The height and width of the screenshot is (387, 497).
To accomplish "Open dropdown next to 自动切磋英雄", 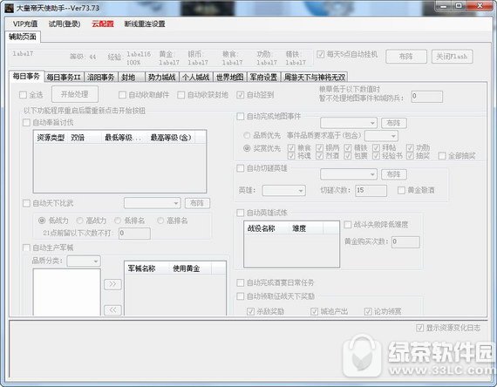I will (x=349, y=174).
